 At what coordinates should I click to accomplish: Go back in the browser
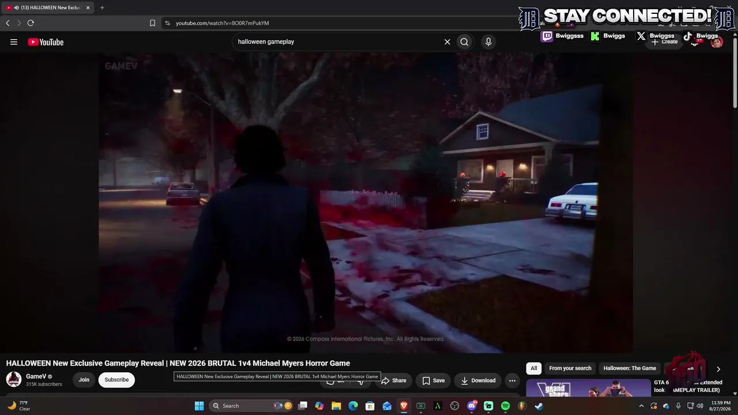point(7,23)
